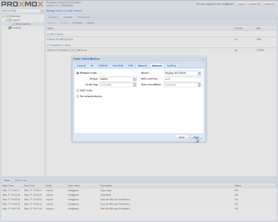Select the debian-6.0-standard template row
This screenshot has width=278, height=222.
coord(161,50)
